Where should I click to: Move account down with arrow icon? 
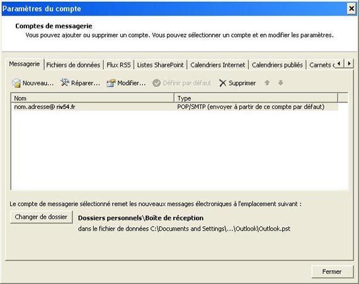click(x=281, y=82)
